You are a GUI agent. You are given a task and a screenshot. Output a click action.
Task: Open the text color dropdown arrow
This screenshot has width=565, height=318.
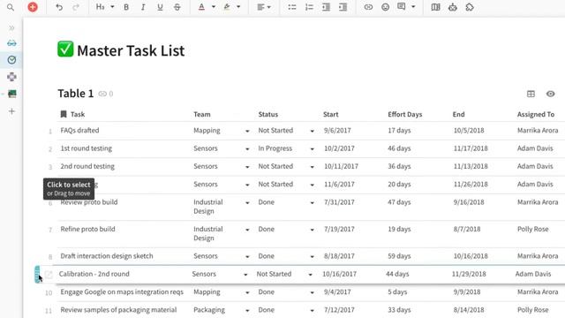pyautogui.click(x=214, y=7)
